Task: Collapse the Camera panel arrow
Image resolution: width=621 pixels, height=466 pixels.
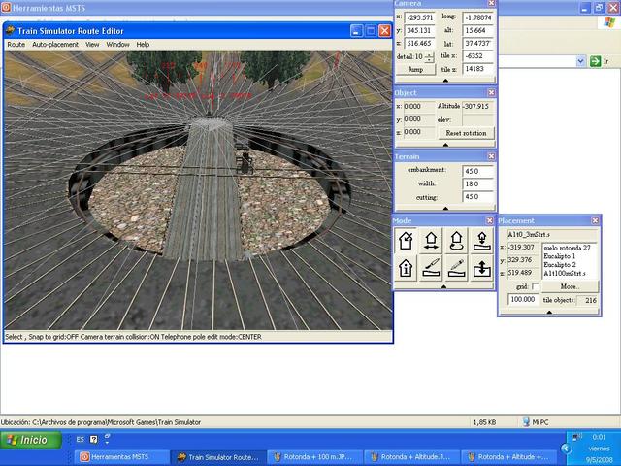Action: coord(445,82)
